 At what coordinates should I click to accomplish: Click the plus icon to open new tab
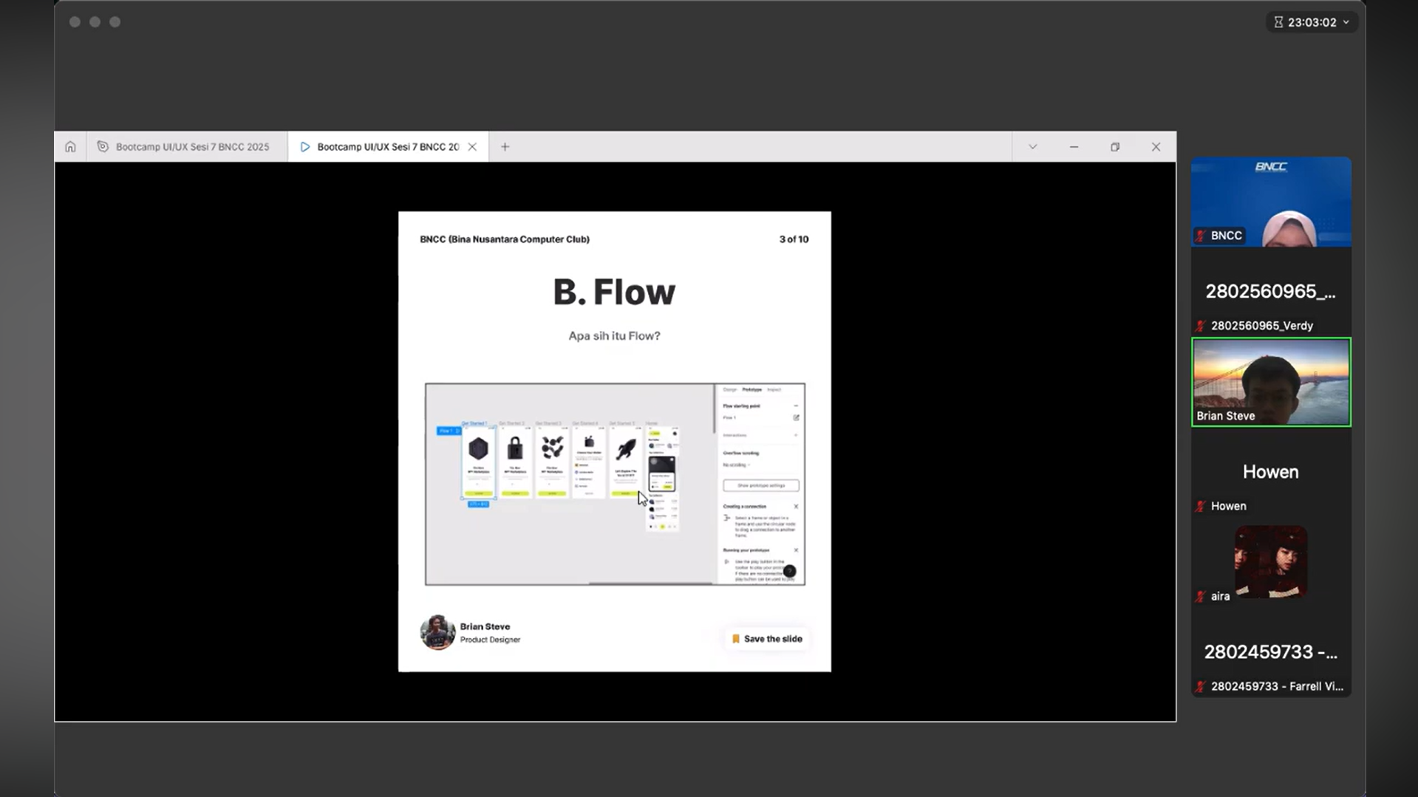point(505,147)
